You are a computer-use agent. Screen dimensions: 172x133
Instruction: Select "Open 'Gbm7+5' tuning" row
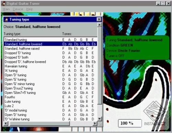51,93
